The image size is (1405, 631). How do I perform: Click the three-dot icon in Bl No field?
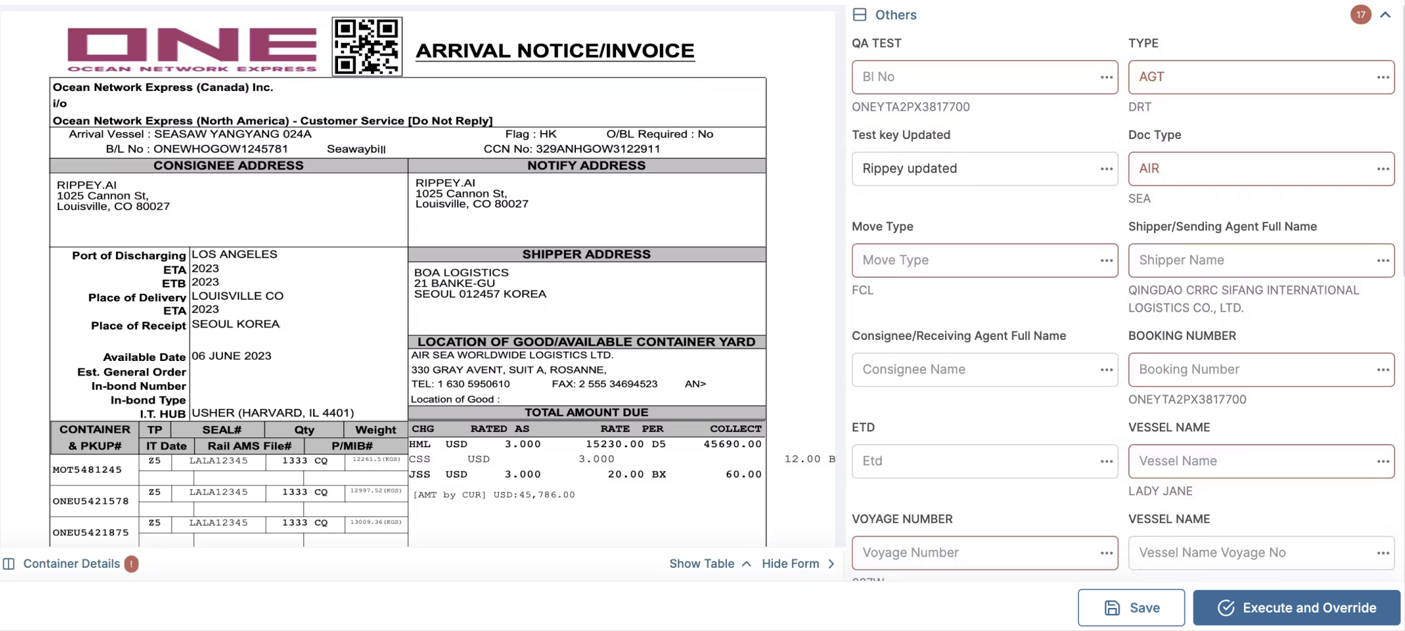(1106, 77)
